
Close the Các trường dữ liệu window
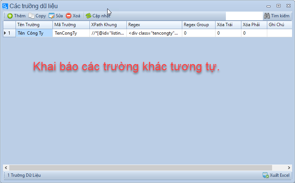click(x=288, y=6)
